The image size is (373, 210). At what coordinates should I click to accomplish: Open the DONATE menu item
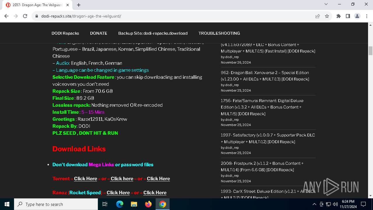[x=98, y=33]
